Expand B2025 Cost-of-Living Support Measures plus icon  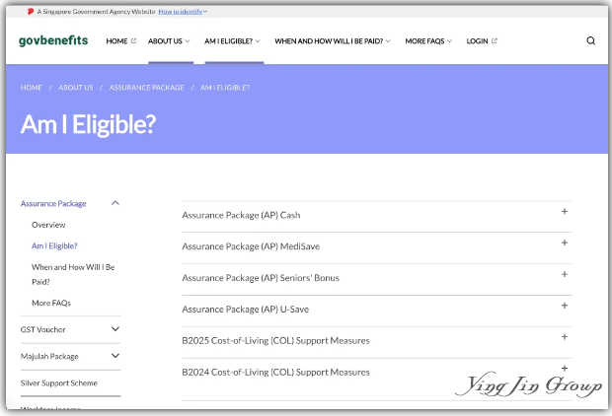pos(565,338)
